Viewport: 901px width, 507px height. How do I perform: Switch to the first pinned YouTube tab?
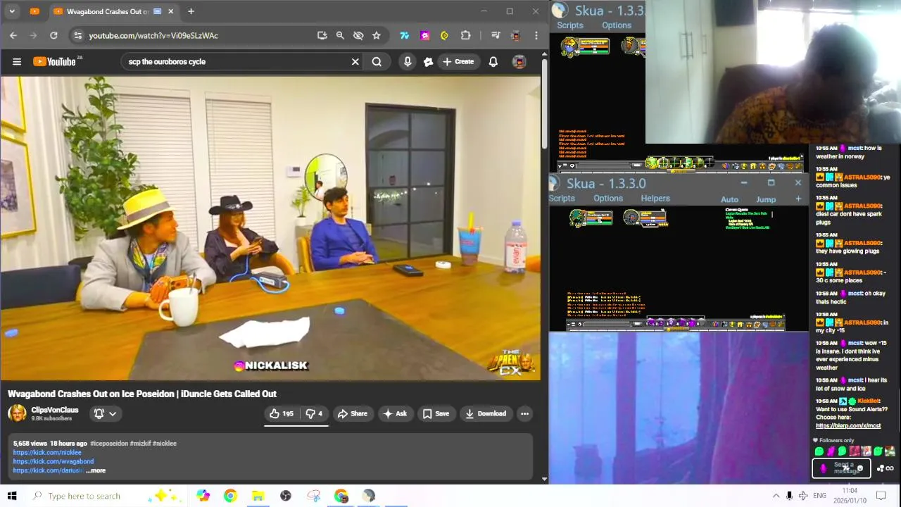click(x=35, y=11)
